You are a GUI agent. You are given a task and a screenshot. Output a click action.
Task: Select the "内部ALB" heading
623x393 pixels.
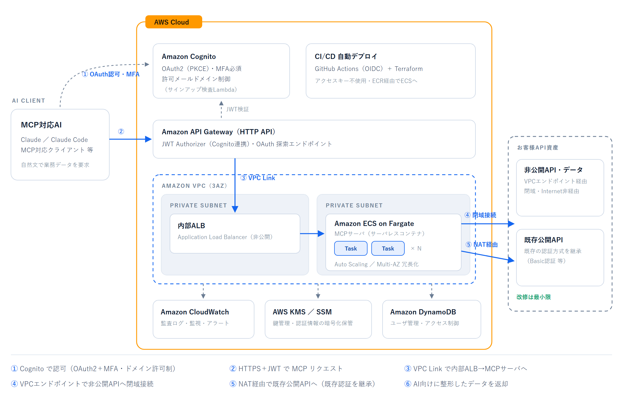191,226
